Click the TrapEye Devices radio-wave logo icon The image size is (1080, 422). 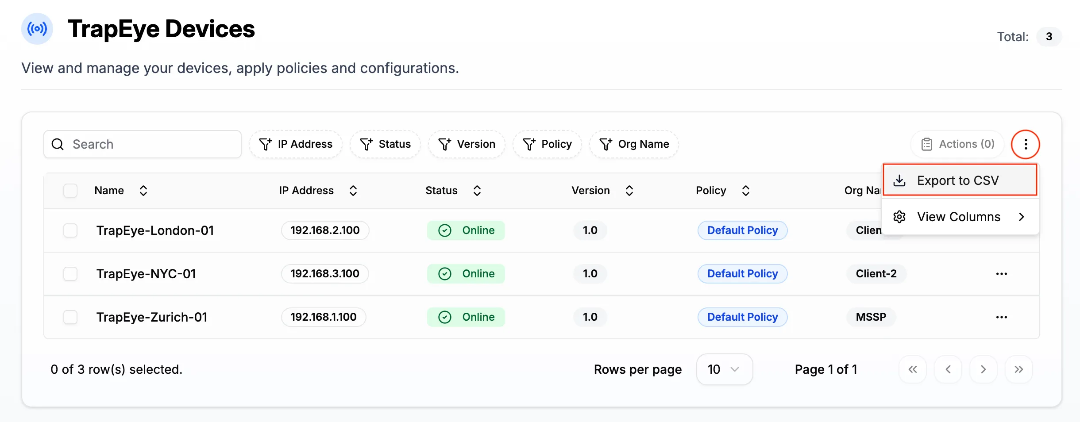point(37,28)
